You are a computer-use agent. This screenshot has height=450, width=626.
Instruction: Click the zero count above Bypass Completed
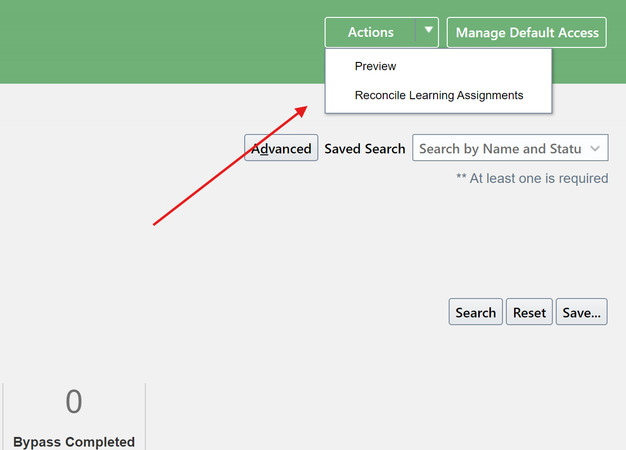pyautogui.click(x=74, y=401)
